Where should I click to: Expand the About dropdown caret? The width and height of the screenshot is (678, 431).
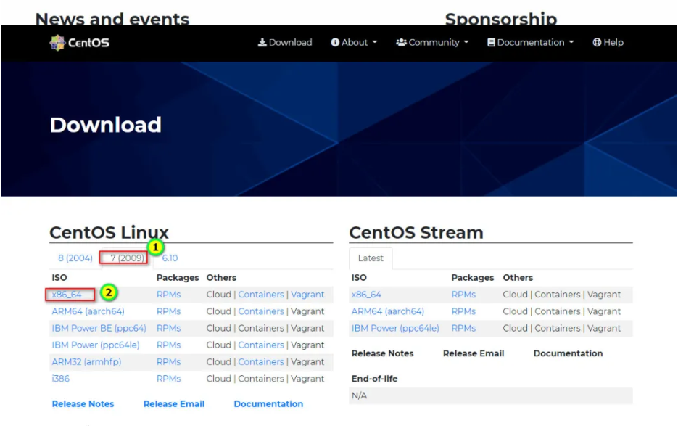374,42
